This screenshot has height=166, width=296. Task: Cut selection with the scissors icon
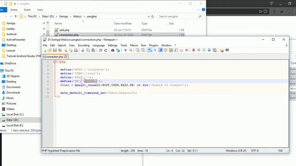[x=83, y=50]
